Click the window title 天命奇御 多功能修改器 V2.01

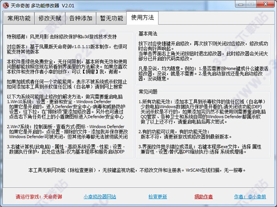[42, 6]
